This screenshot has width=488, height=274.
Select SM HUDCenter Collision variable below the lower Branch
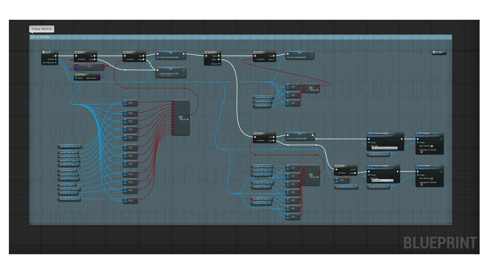346,187
